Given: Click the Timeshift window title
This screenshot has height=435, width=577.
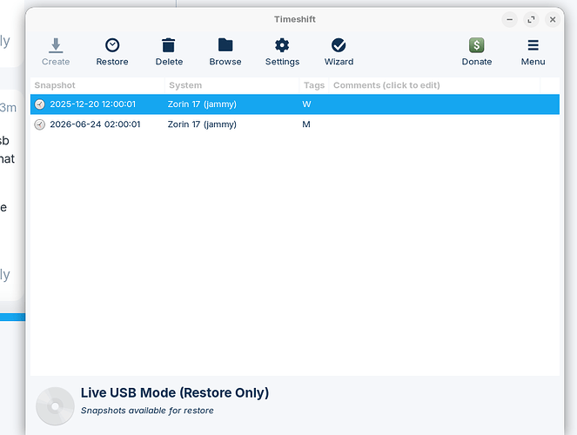Looking at the screenshot, I should 295,19.
